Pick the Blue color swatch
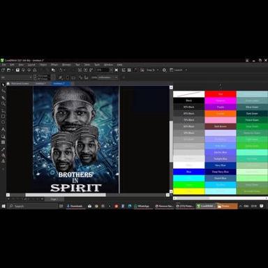 click(x=189, y=172)
